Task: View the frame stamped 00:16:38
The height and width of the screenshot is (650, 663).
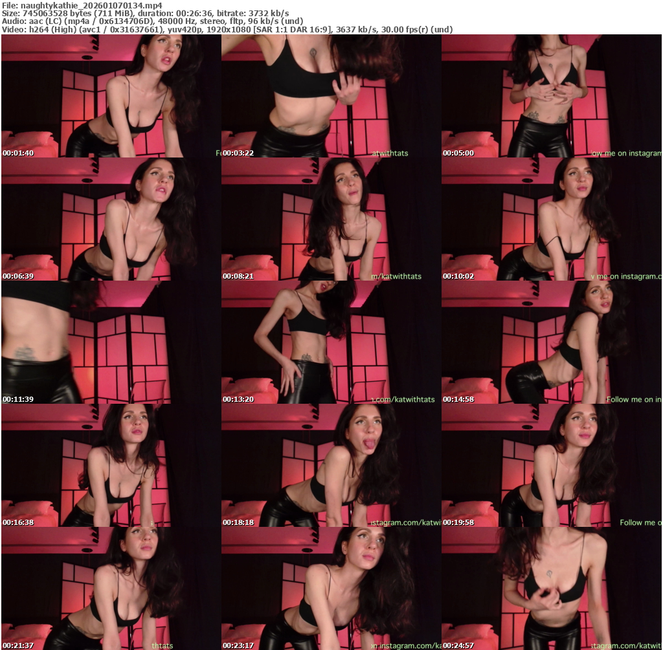Action: pos(111,465)
